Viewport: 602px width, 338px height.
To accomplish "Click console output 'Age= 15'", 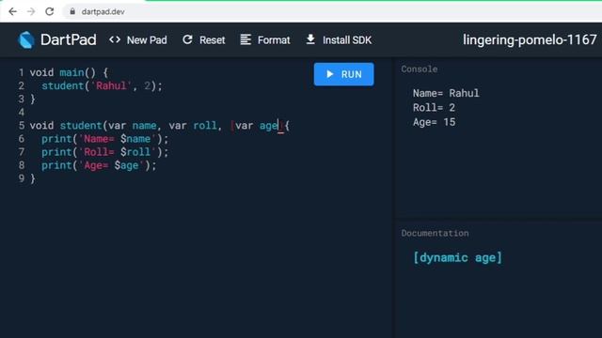I will (435, 122).
